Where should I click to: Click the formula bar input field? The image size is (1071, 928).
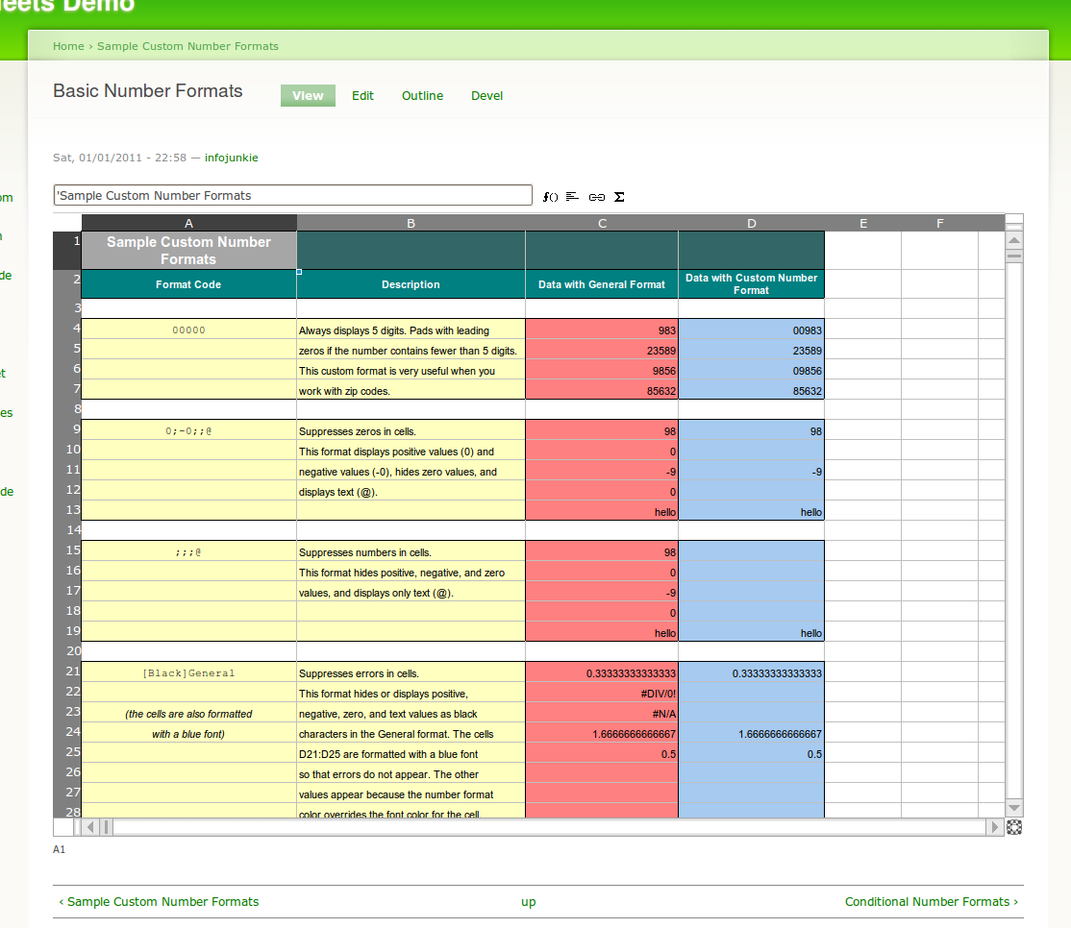tap(293, 195)
